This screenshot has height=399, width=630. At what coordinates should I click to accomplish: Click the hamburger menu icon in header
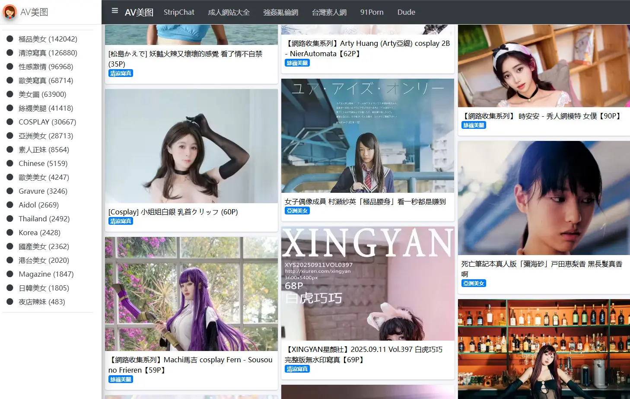click(x=115, y=11)
